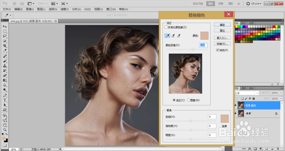
Task: Select the Hand tool
Action: (x=5, y=125)
